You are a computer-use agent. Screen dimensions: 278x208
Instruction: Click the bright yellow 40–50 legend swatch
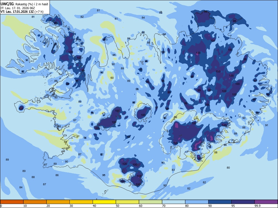click(104, 202)
